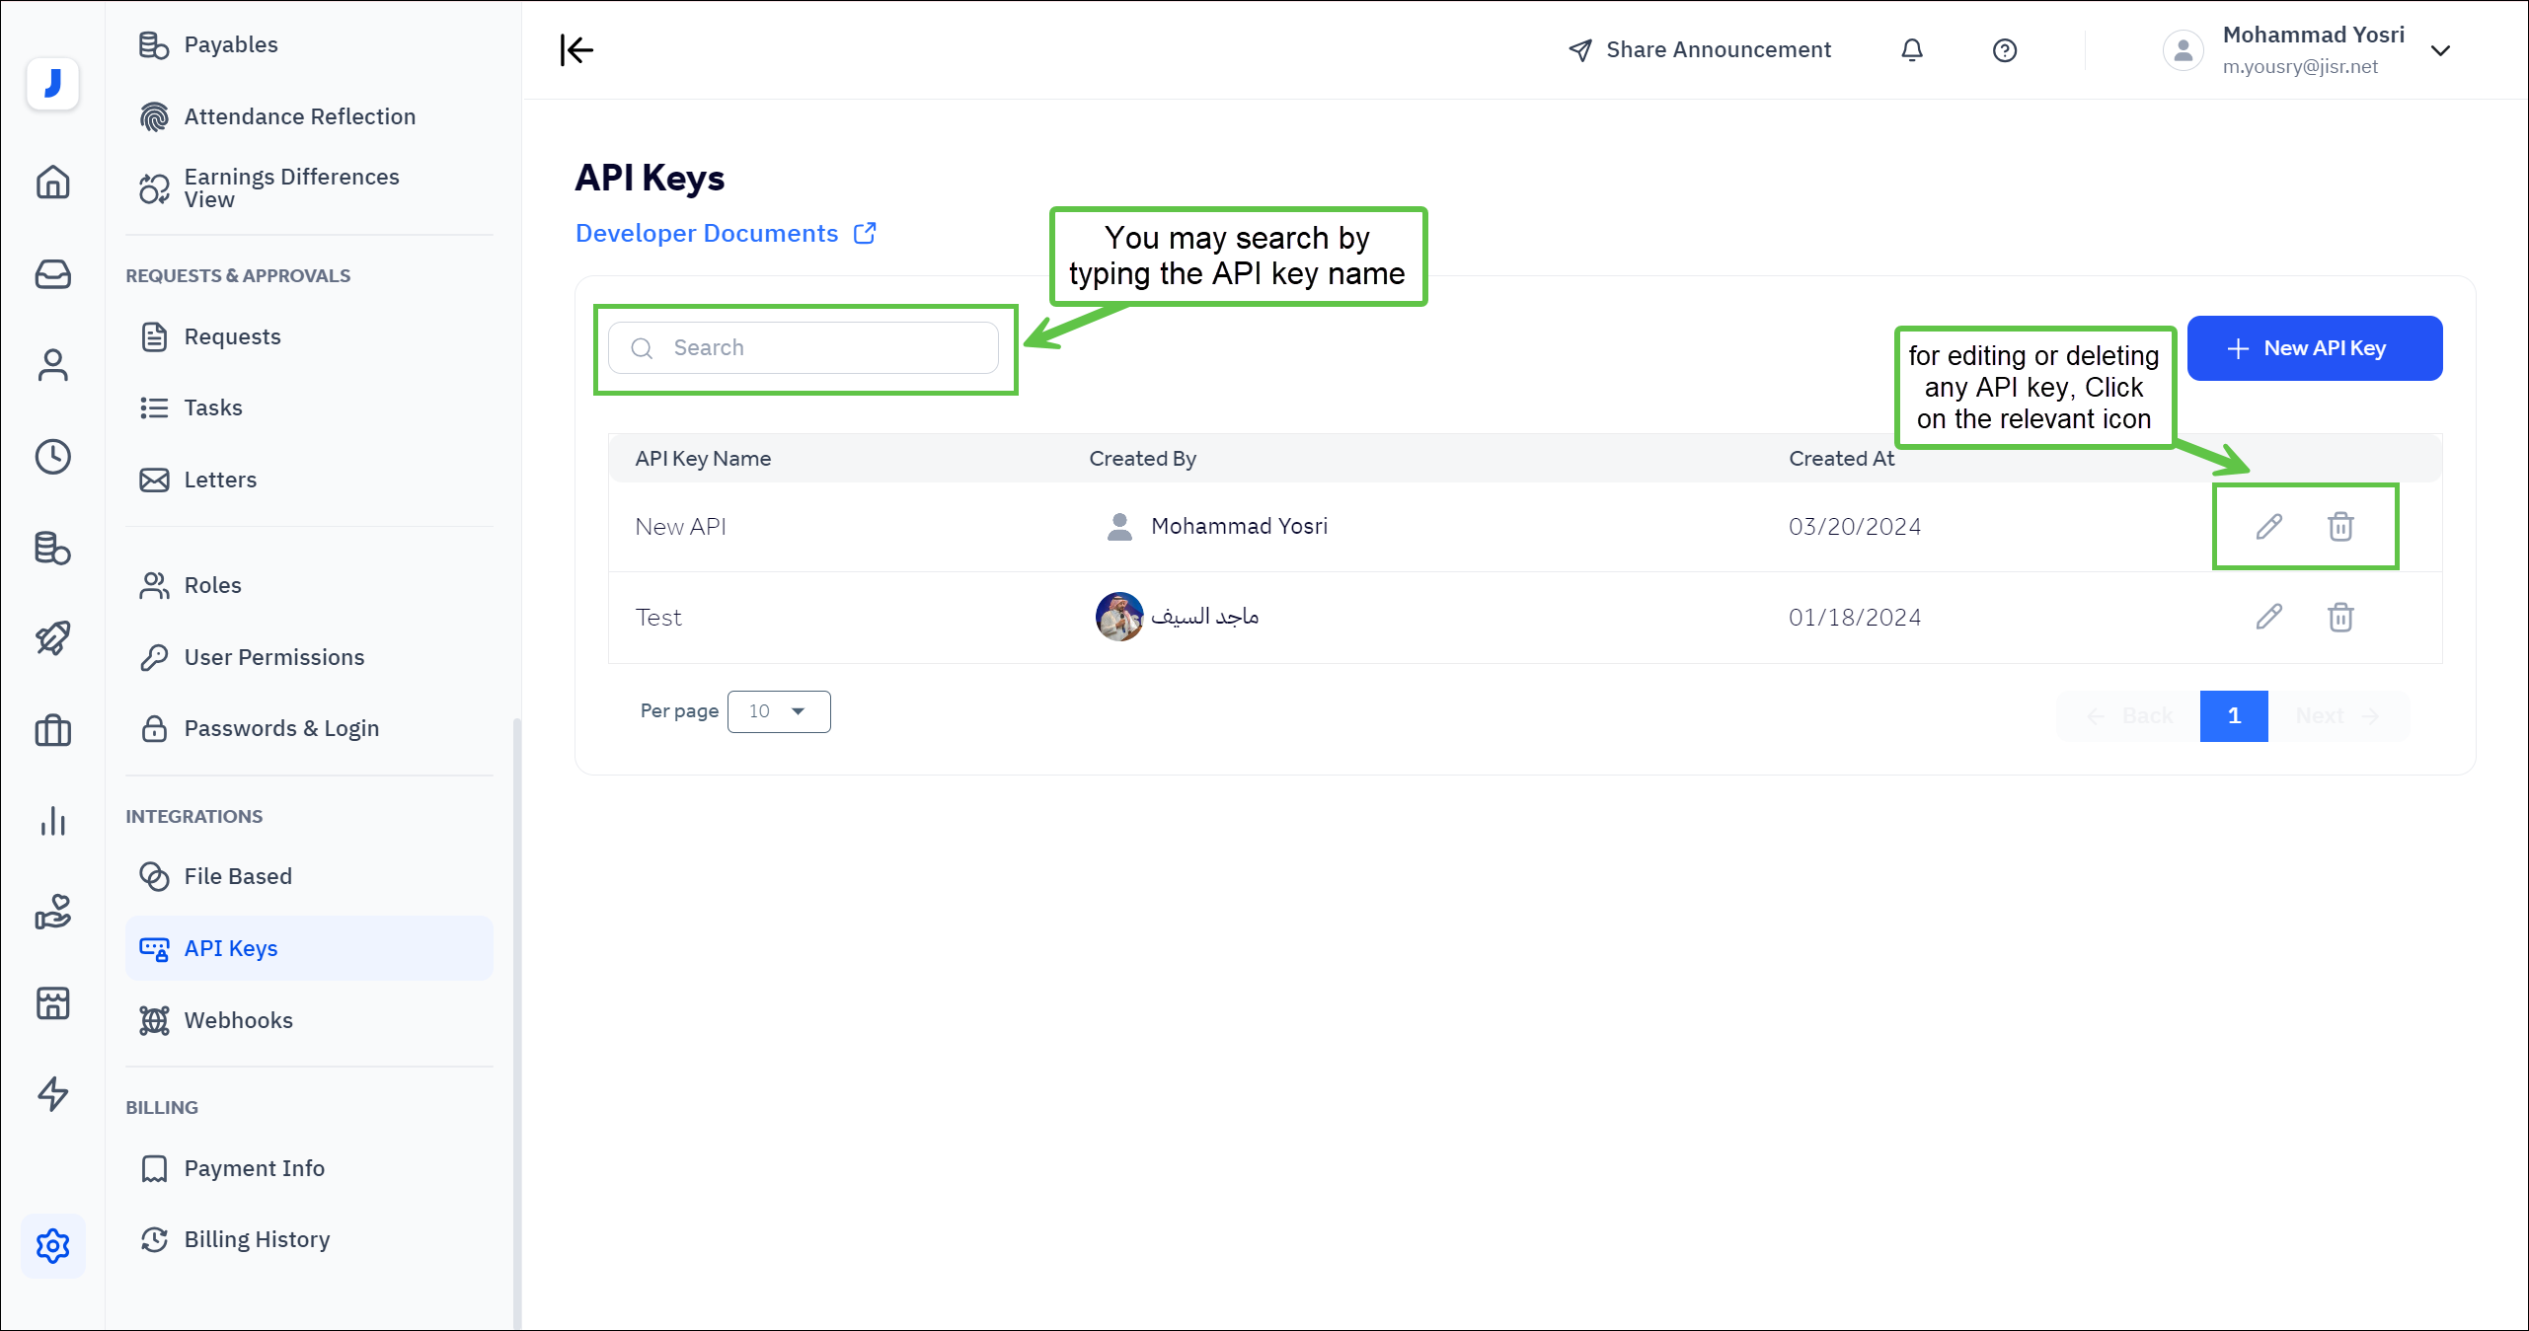Open the Per page dropdown showing 10
Screen dimensions: 2529x1331
pyautogui.click(x=778, y=711)
